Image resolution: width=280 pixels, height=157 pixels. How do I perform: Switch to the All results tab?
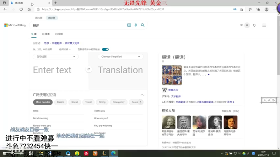point(34,34)
